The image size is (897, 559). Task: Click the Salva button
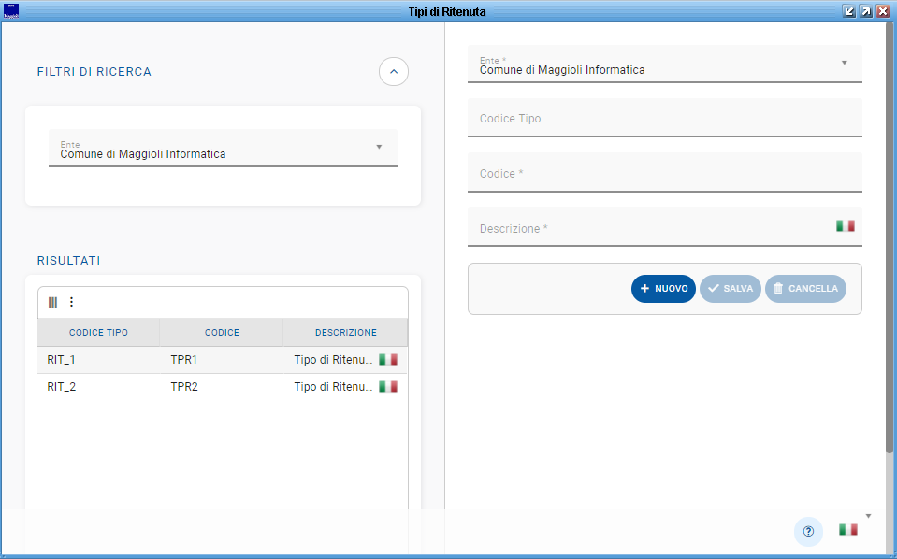coord(730,289)
